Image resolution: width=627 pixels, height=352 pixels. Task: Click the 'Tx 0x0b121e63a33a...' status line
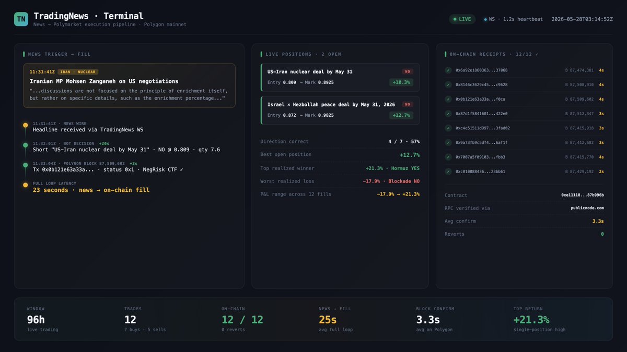click(x=108, y=169)
